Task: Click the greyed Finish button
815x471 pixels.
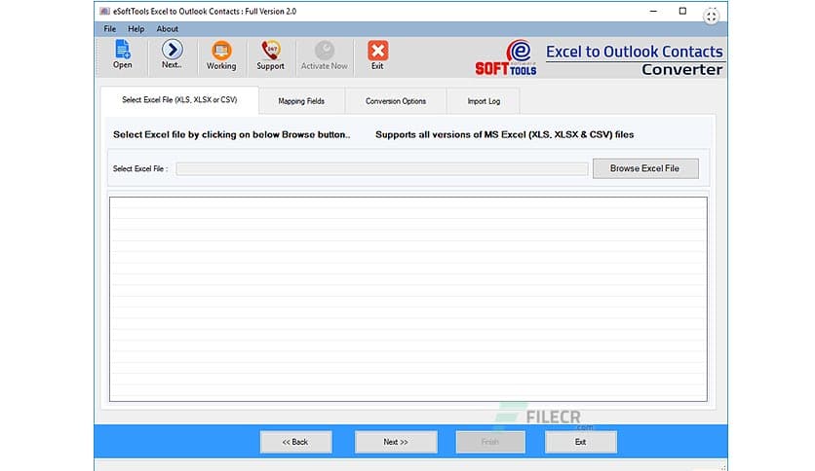Action: pyautogui.click(x=490, y=442)
